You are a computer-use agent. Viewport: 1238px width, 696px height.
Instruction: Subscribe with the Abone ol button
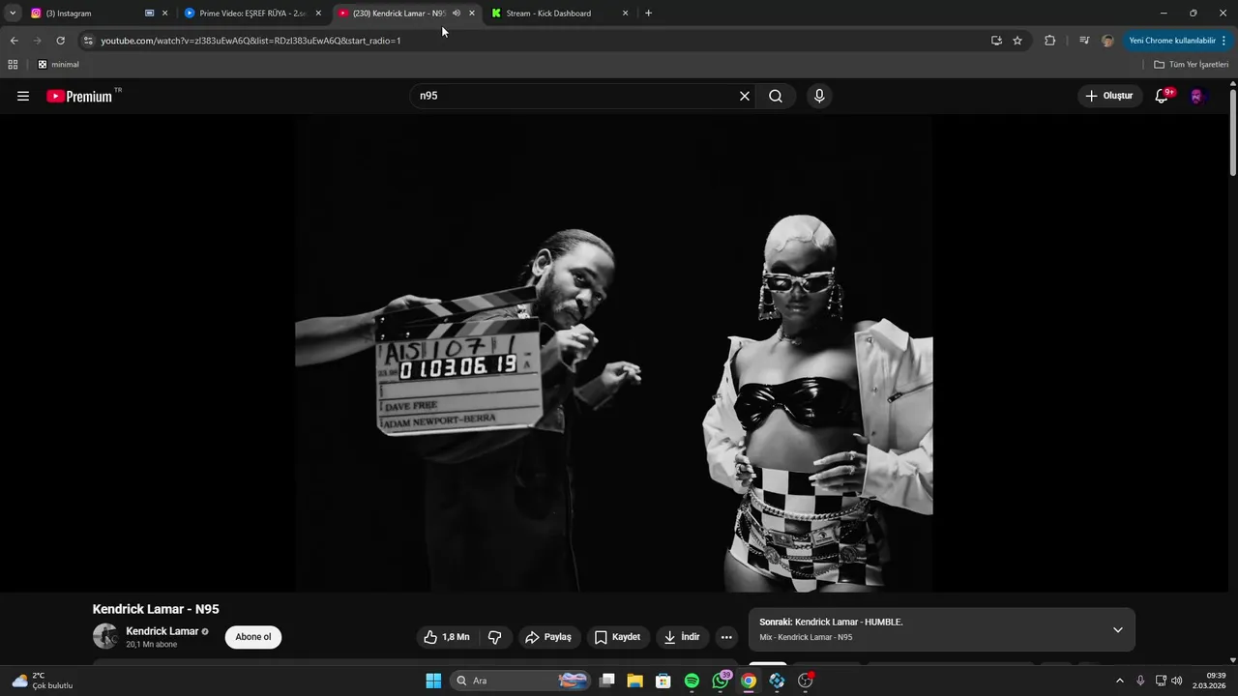coord(253,637)
